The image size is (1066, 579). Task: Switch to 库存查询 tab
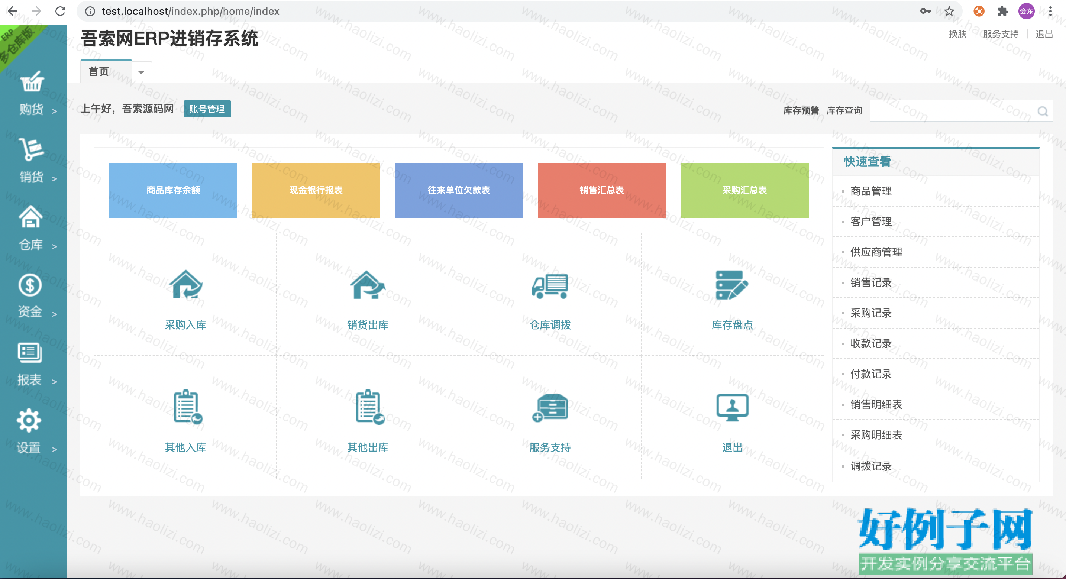tap(844, 110)
